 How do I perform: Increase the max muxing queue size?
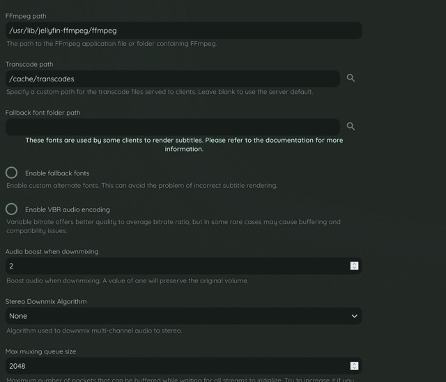coord(354,364)
